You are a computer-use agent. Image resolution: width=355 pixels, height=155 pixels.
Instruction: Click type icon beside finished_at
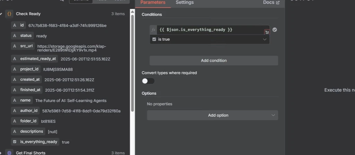[15, 90]
